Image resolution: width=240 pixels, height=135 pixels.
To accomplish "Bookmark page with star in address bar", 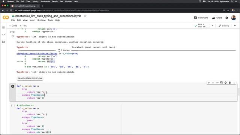I will [228, 10].
